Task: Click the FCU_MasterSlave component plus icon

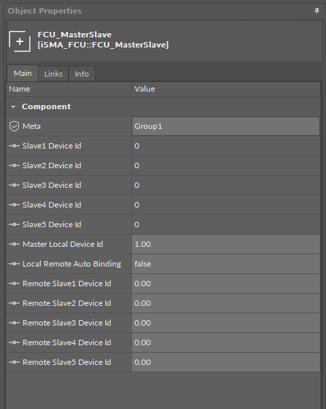Action: click(x=20, y=41)
